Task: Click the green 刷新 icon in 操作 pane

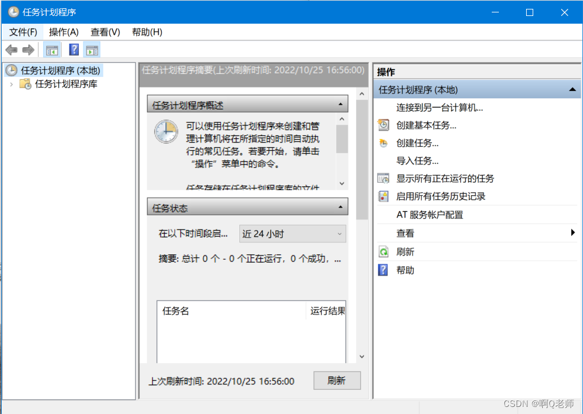Action: 382,251
